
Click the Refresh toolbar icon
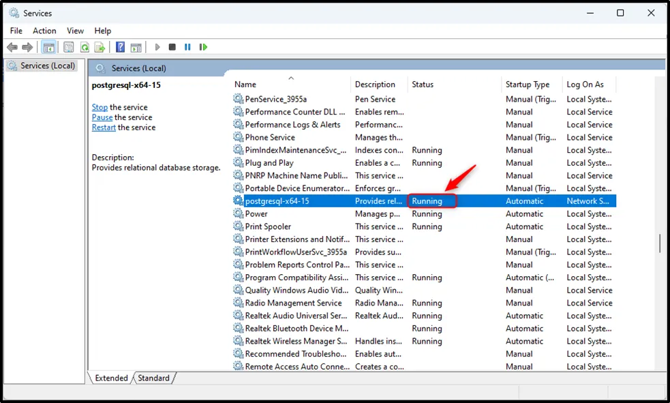click(x=85, y=47)
